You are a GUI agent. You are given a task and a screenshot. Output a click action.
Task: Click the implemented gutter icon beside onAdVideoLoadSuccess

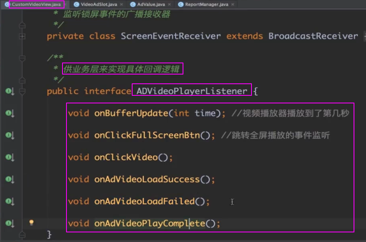pos(10,179)
